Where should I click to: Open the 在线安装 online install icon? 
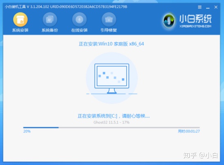pyautogui.click(x=79, y=20)
